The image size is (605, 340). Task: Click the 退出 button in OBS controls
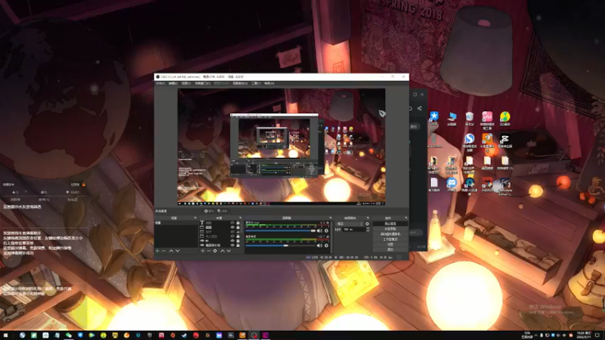[390, 249]
